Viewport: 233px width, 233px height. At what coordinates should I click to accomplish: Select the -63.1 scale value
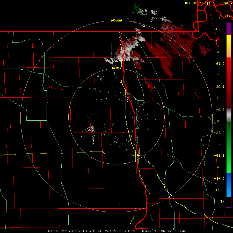click(x=219, y=156)
